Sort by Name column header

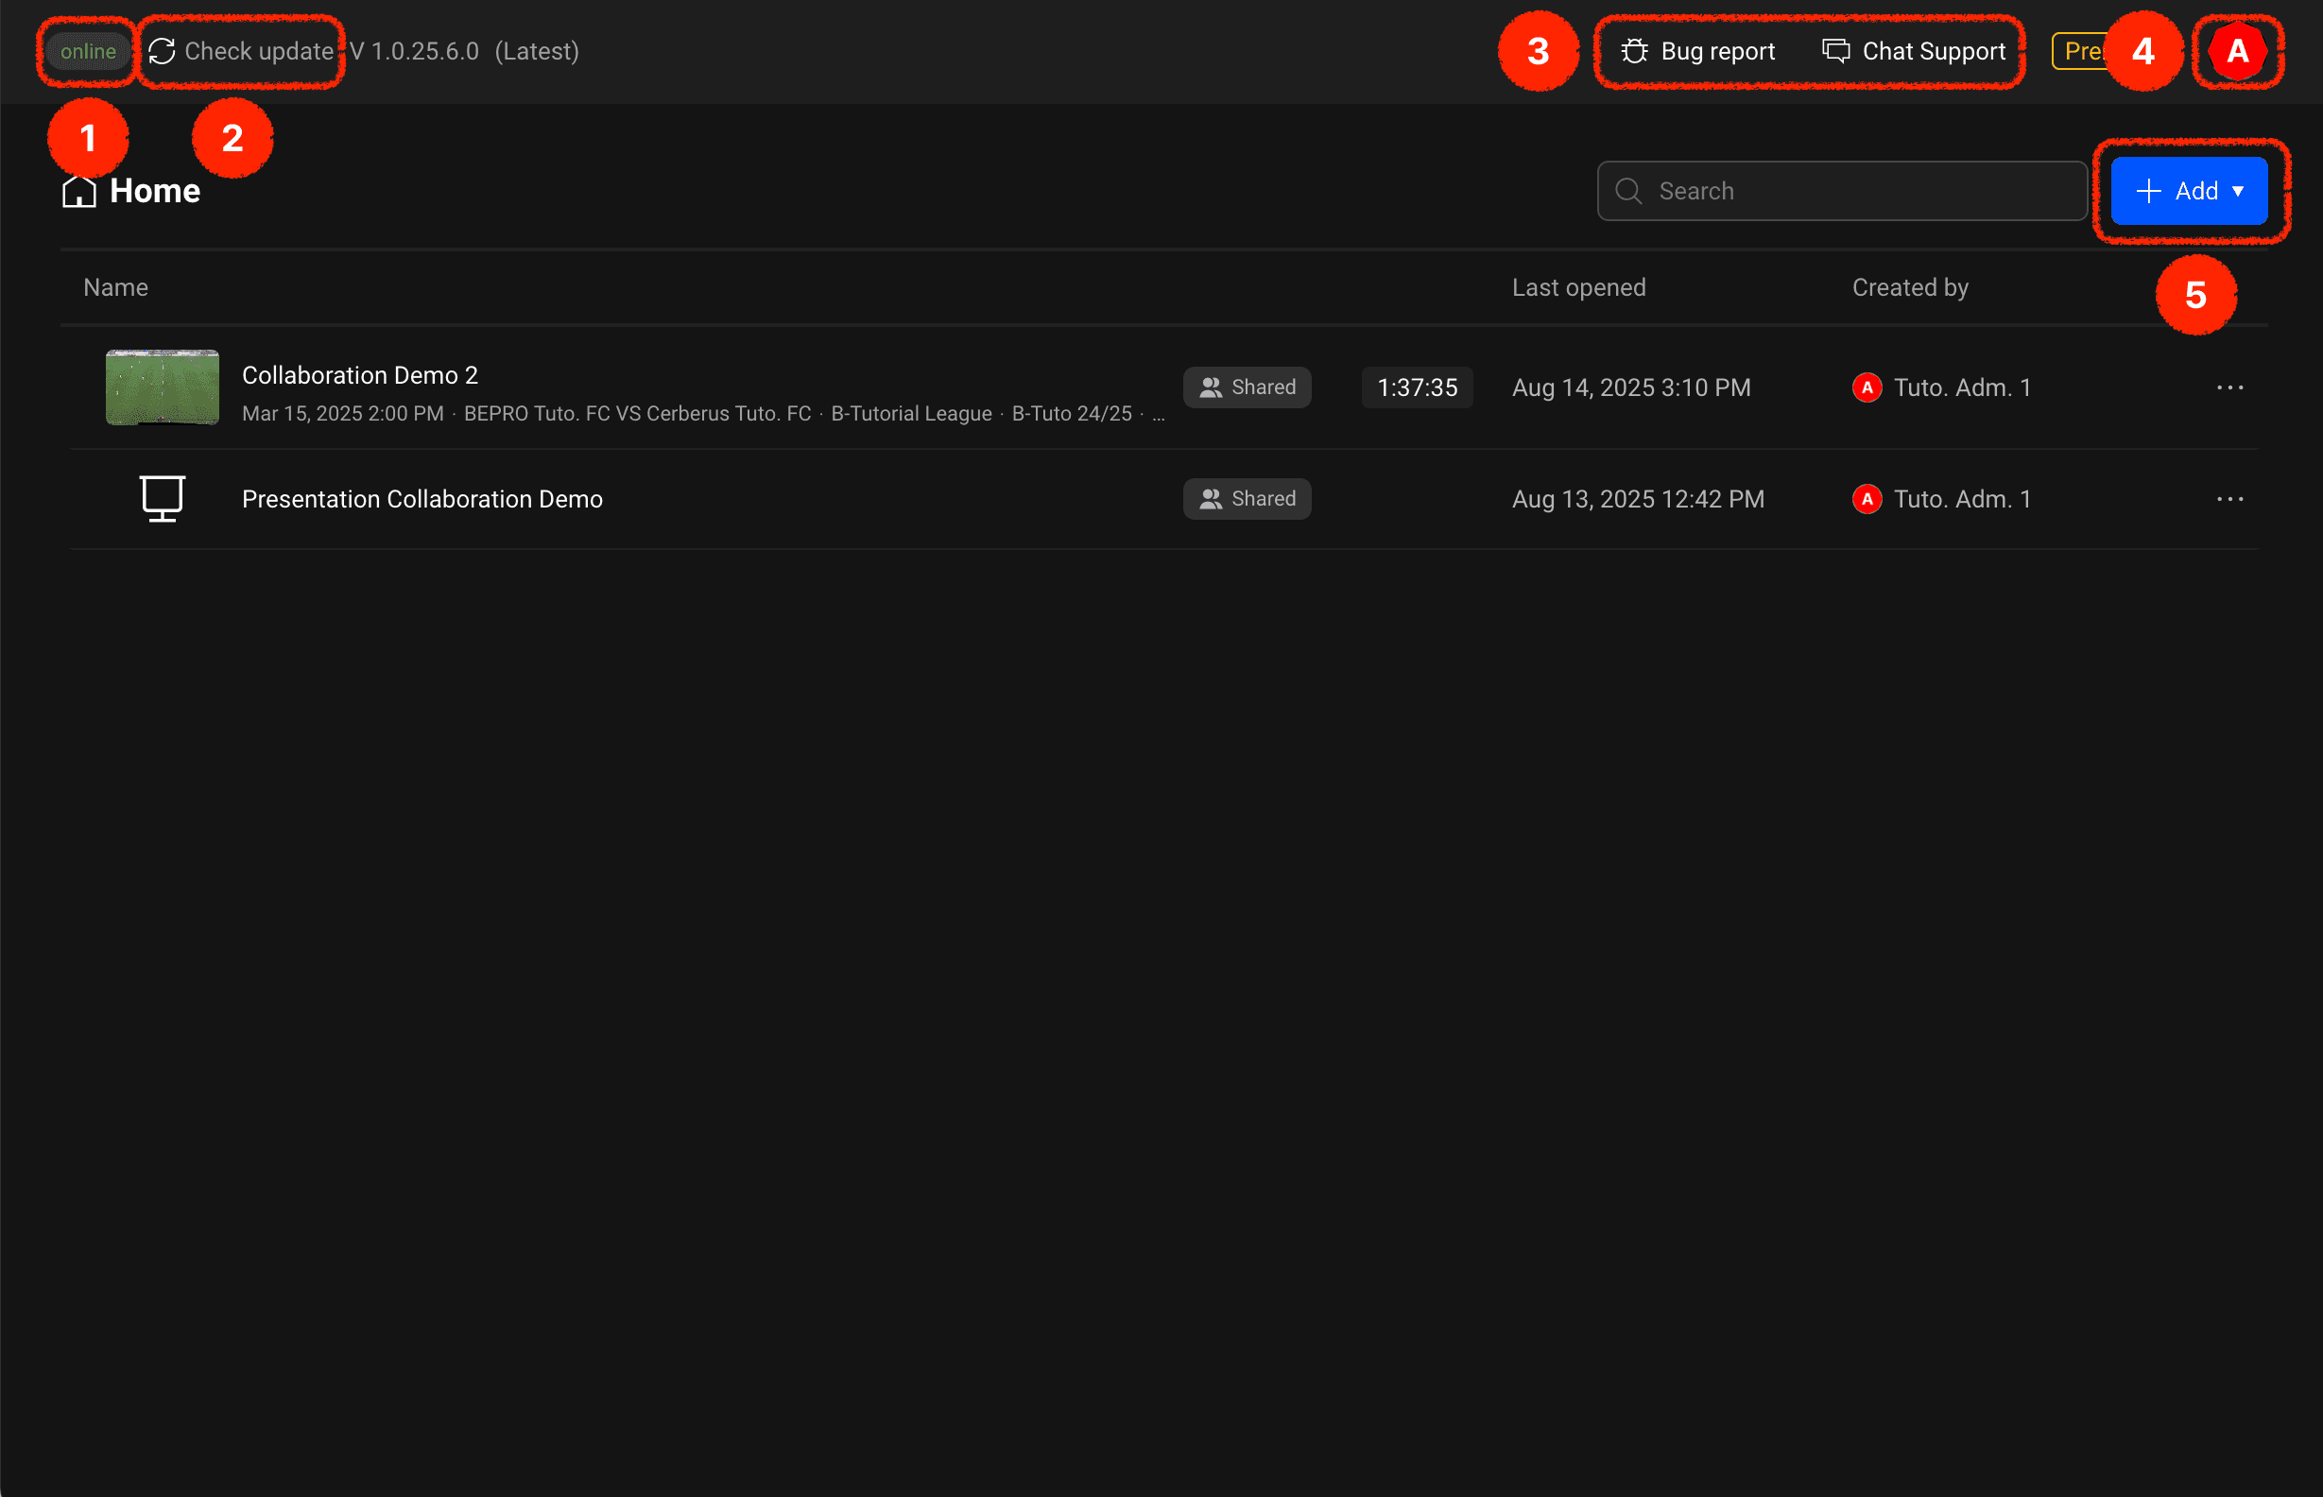click(115, 287)
